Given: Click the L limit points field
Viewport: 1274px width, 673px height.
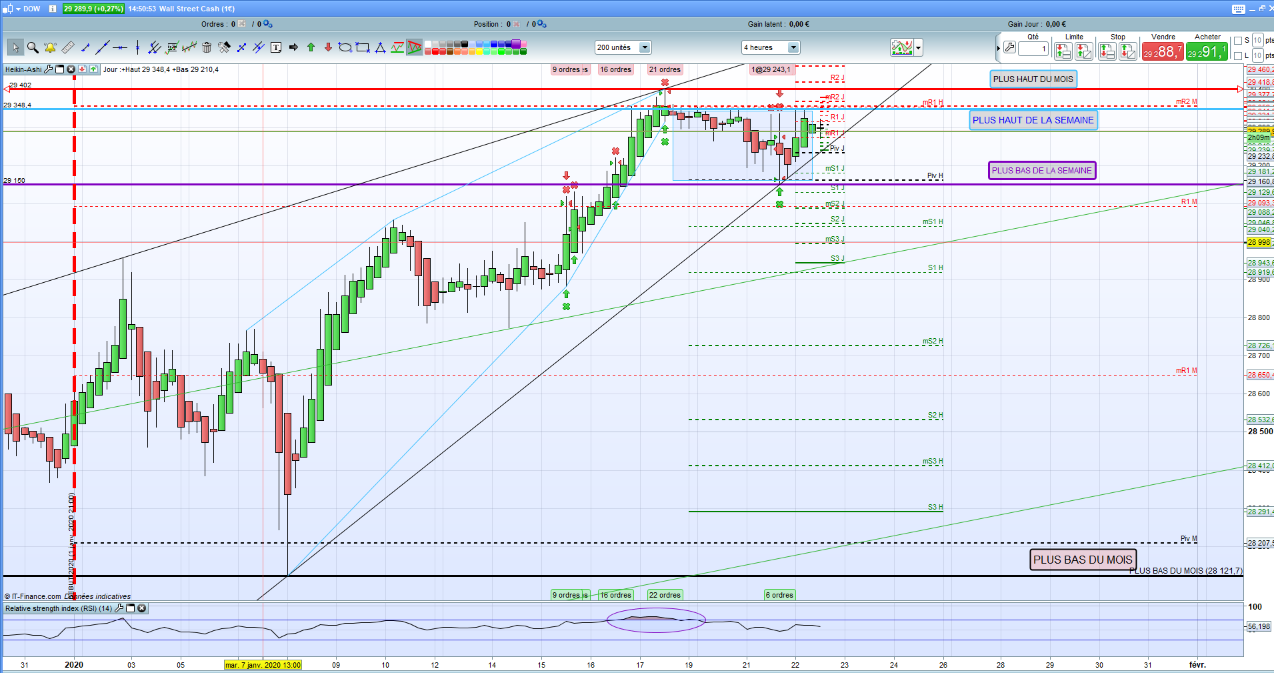Looking at the screenshot, I should pos(1257,55).
